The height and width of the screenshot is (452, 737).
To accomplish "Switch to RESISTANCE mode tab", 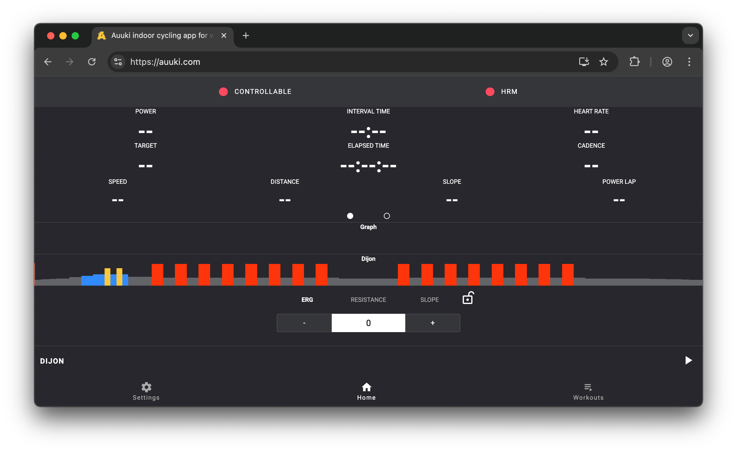I will 368,300.
